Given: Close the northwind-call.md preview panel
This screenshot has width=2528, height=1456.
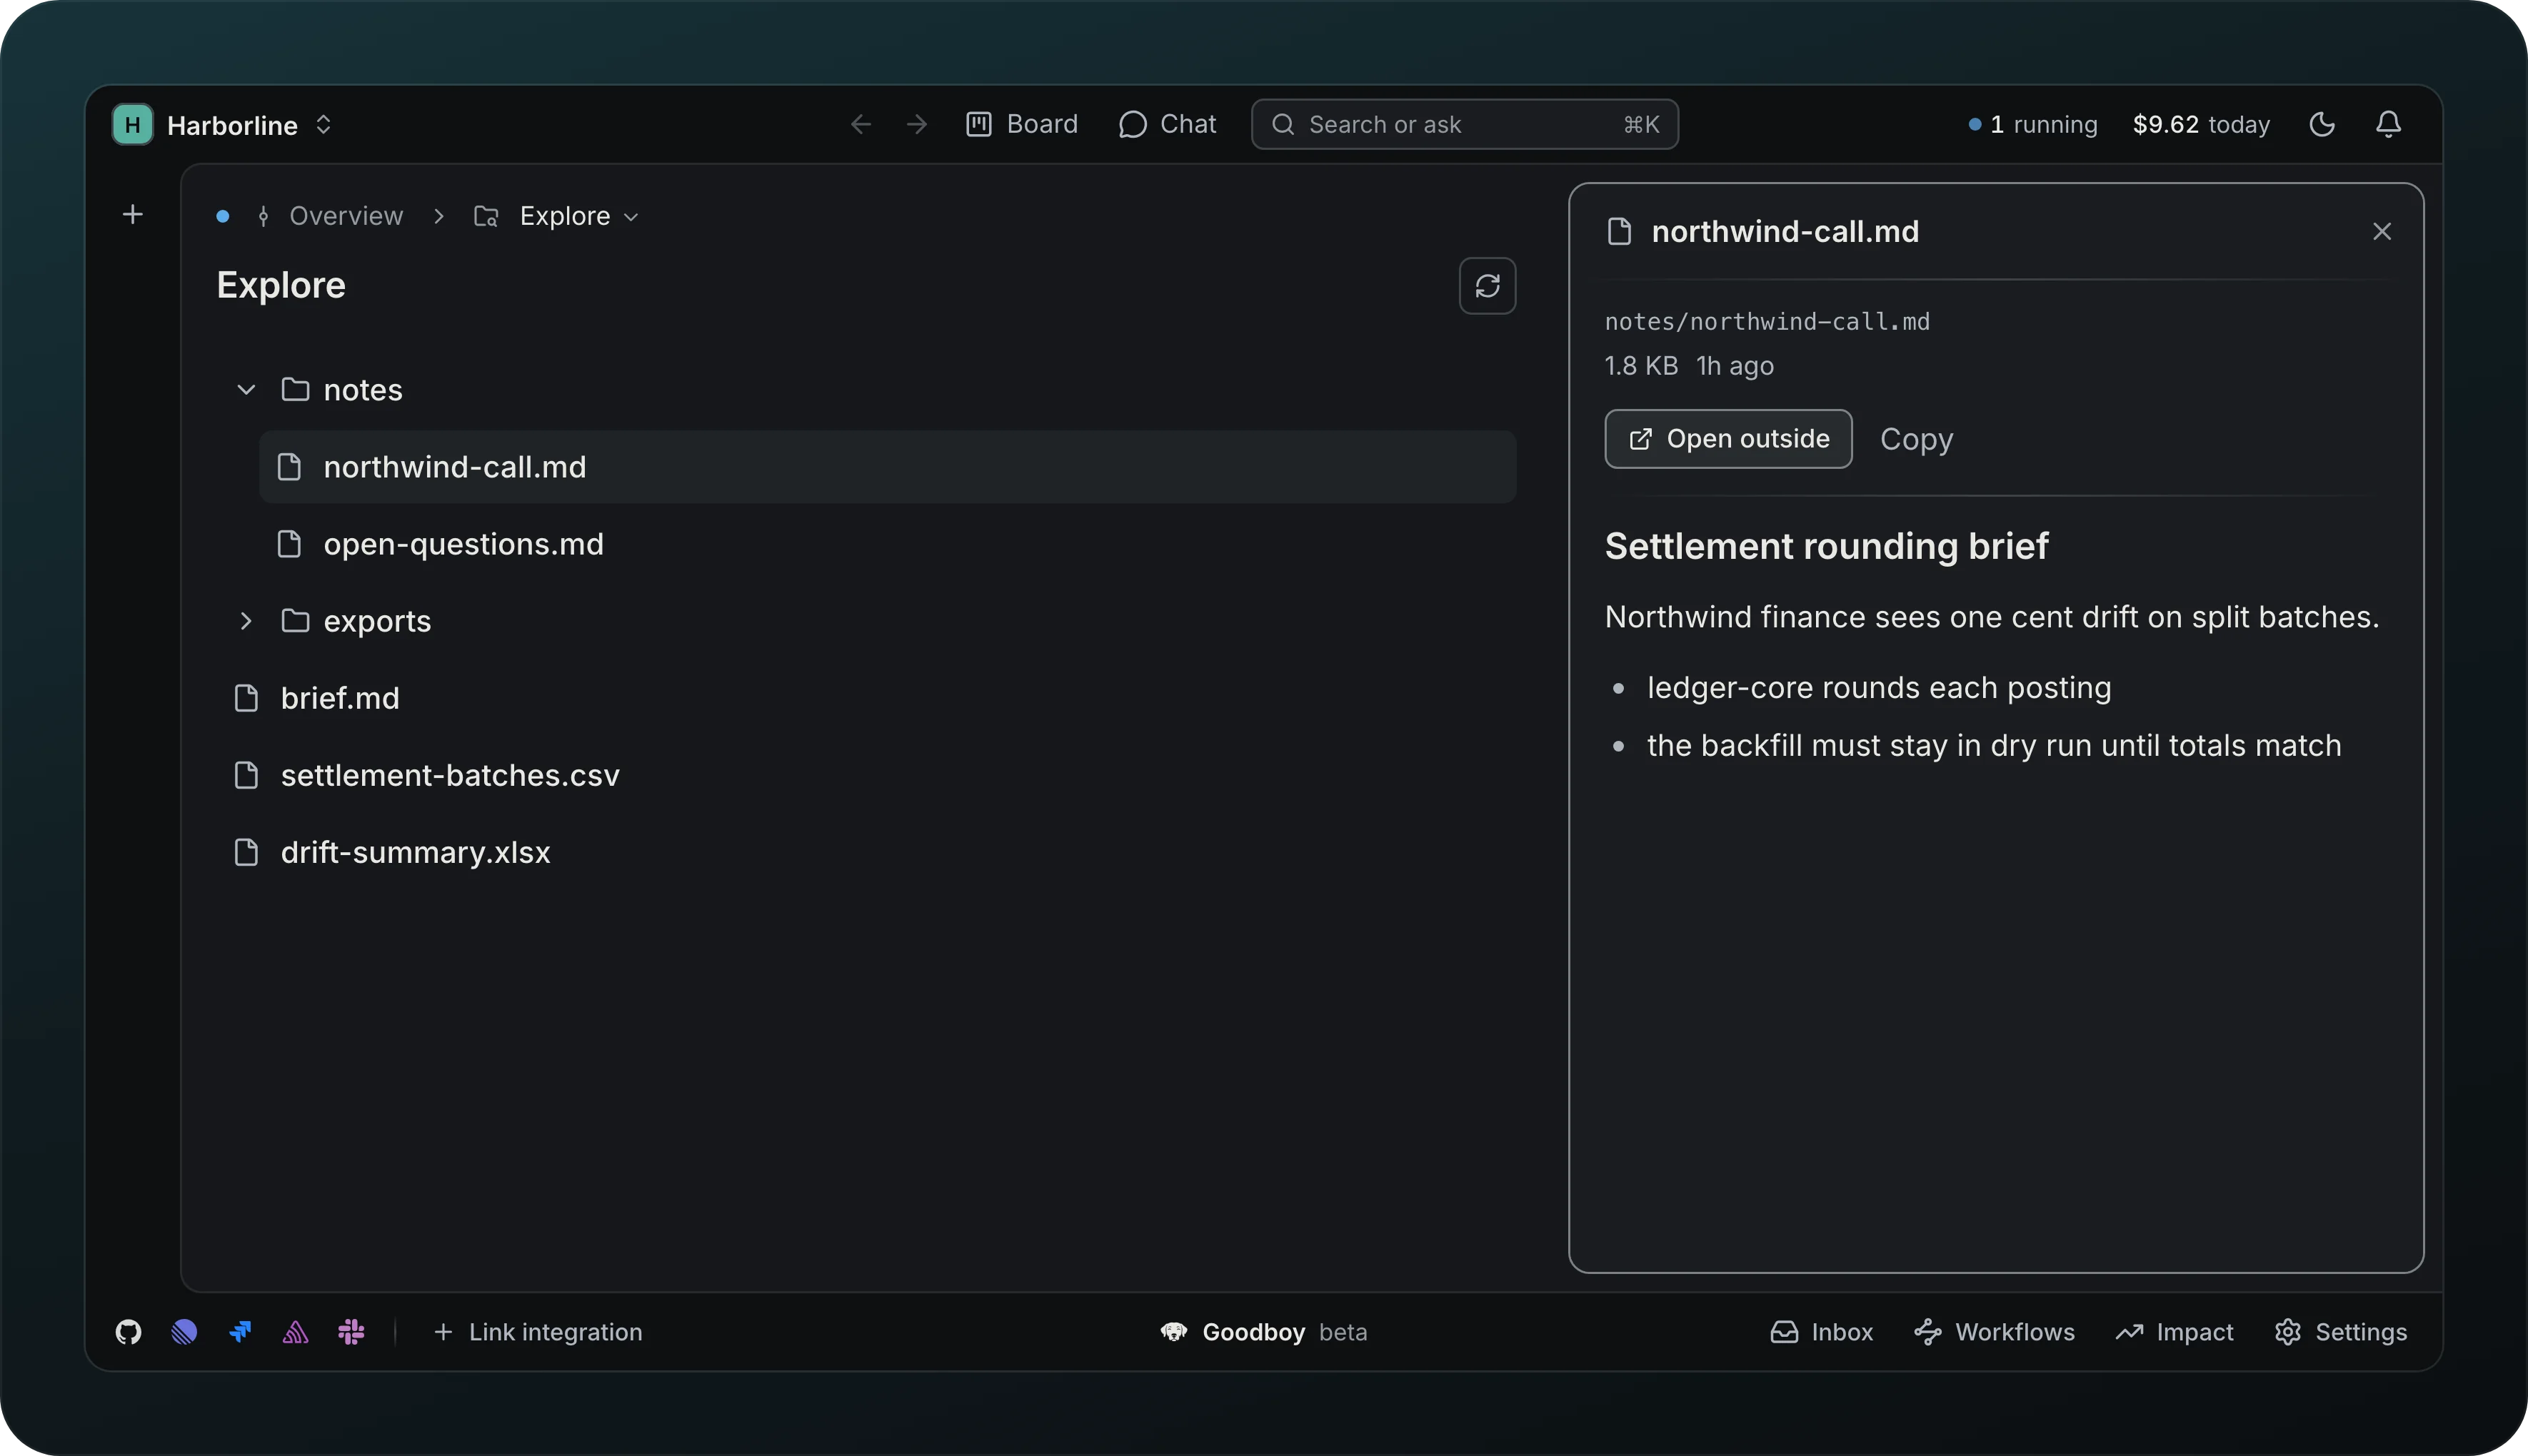Looking at the screenshot, I should 2382,231.
